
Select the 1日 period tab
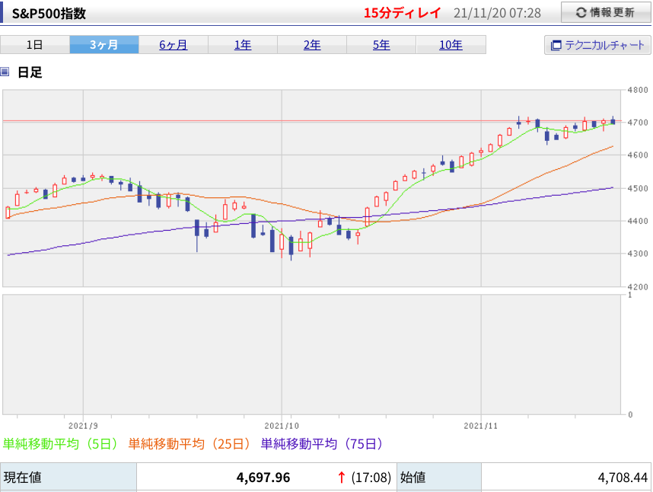35,45
